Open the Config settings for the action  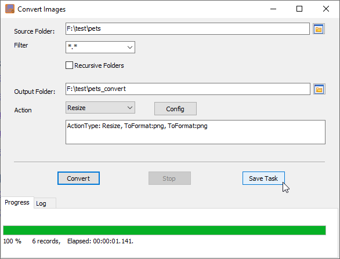[175, 109]
